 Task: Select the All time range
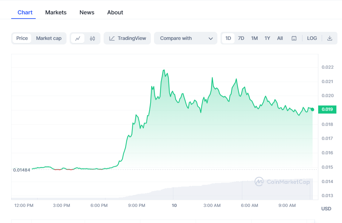point(280,38)
